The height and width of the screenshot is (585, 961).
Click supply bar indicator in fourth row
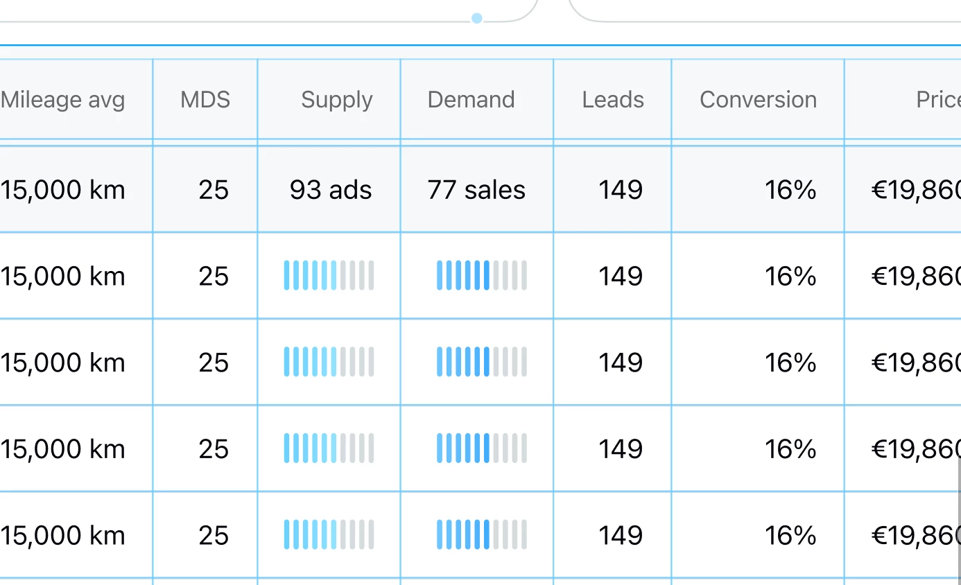pyautogui.click(x=329, y=448)
